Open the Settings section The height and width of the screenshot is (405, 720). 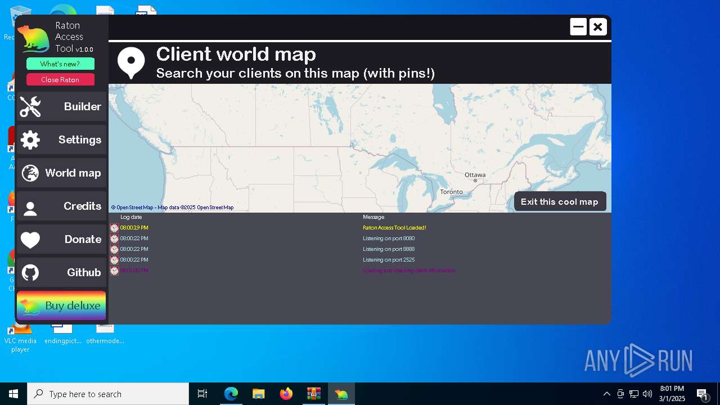coord(61,140)
